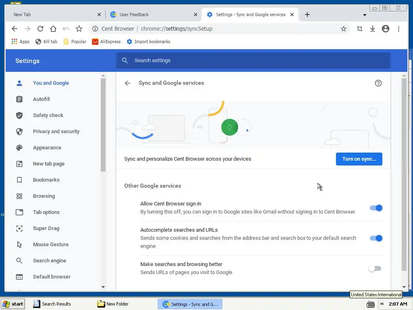
Task: Toggle Autocomplete searches and URLs
Action: 376,238
